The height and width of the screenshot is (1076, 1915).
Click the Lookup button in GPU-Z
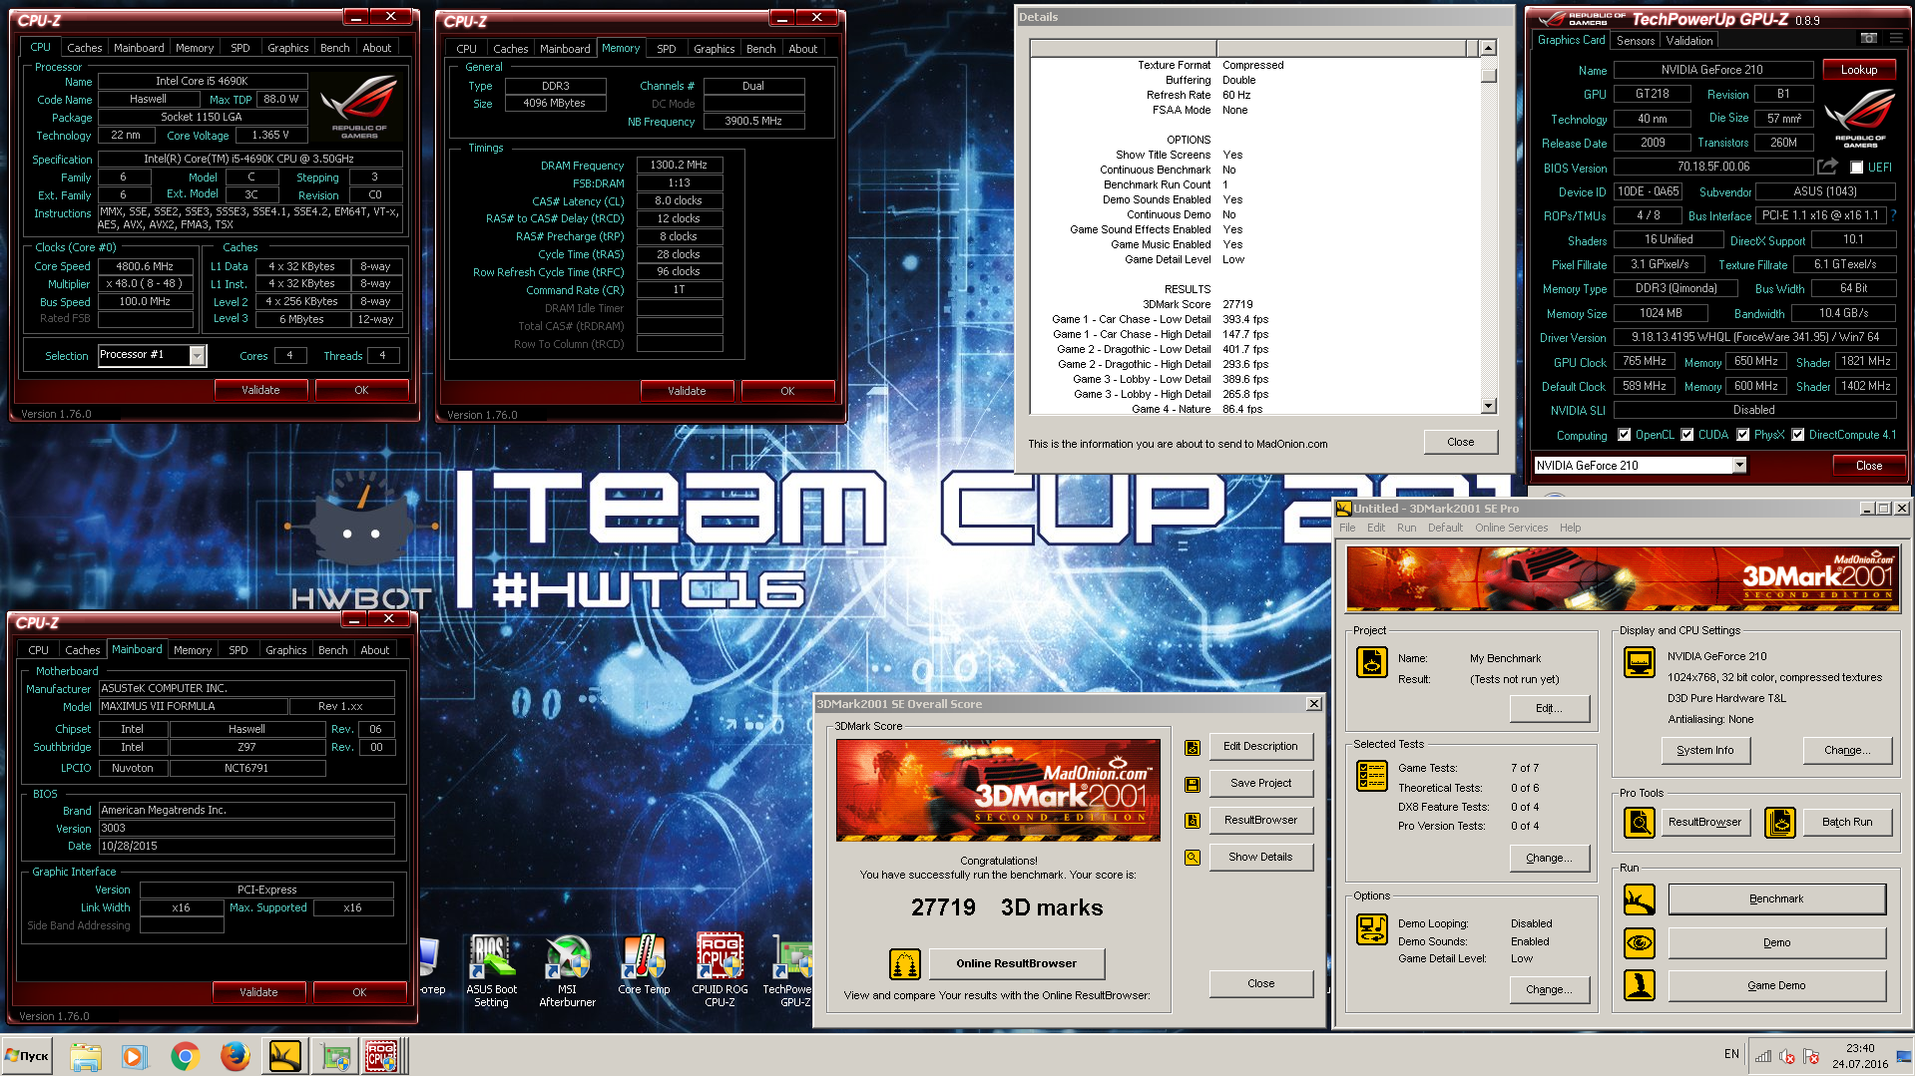[1859, 70]
